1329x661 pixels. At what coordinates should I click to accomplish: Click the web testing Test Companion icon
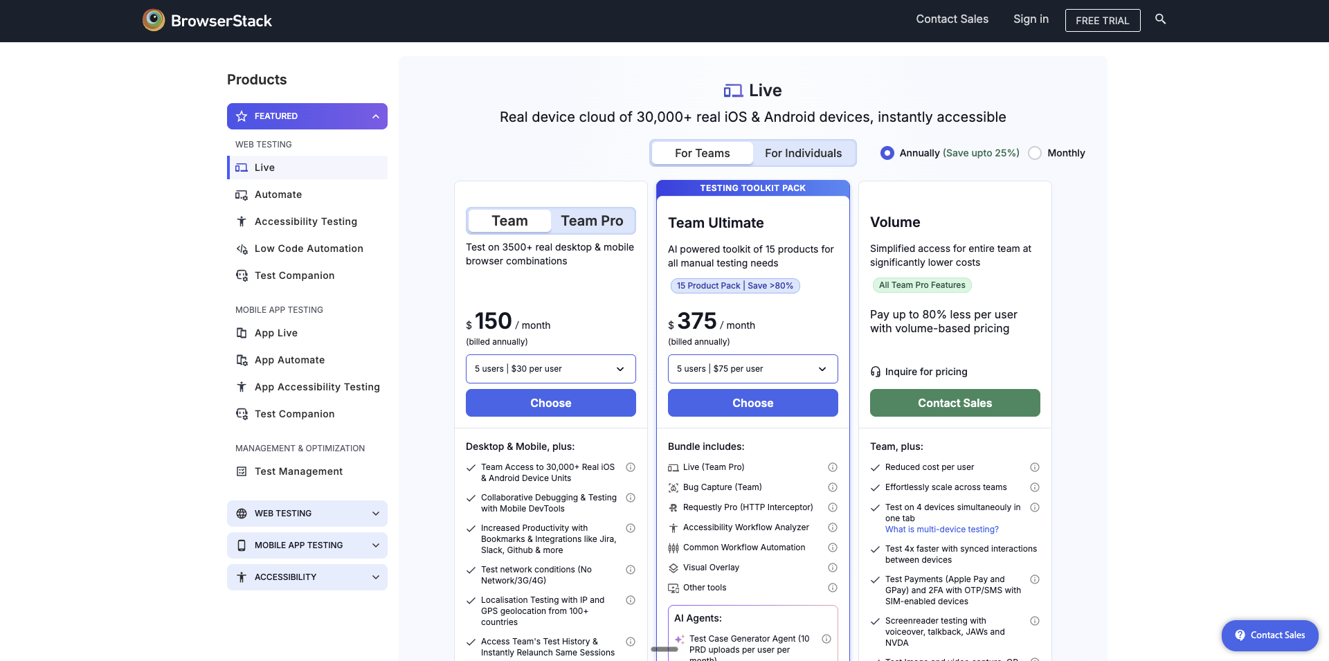[x=242, y=275]
